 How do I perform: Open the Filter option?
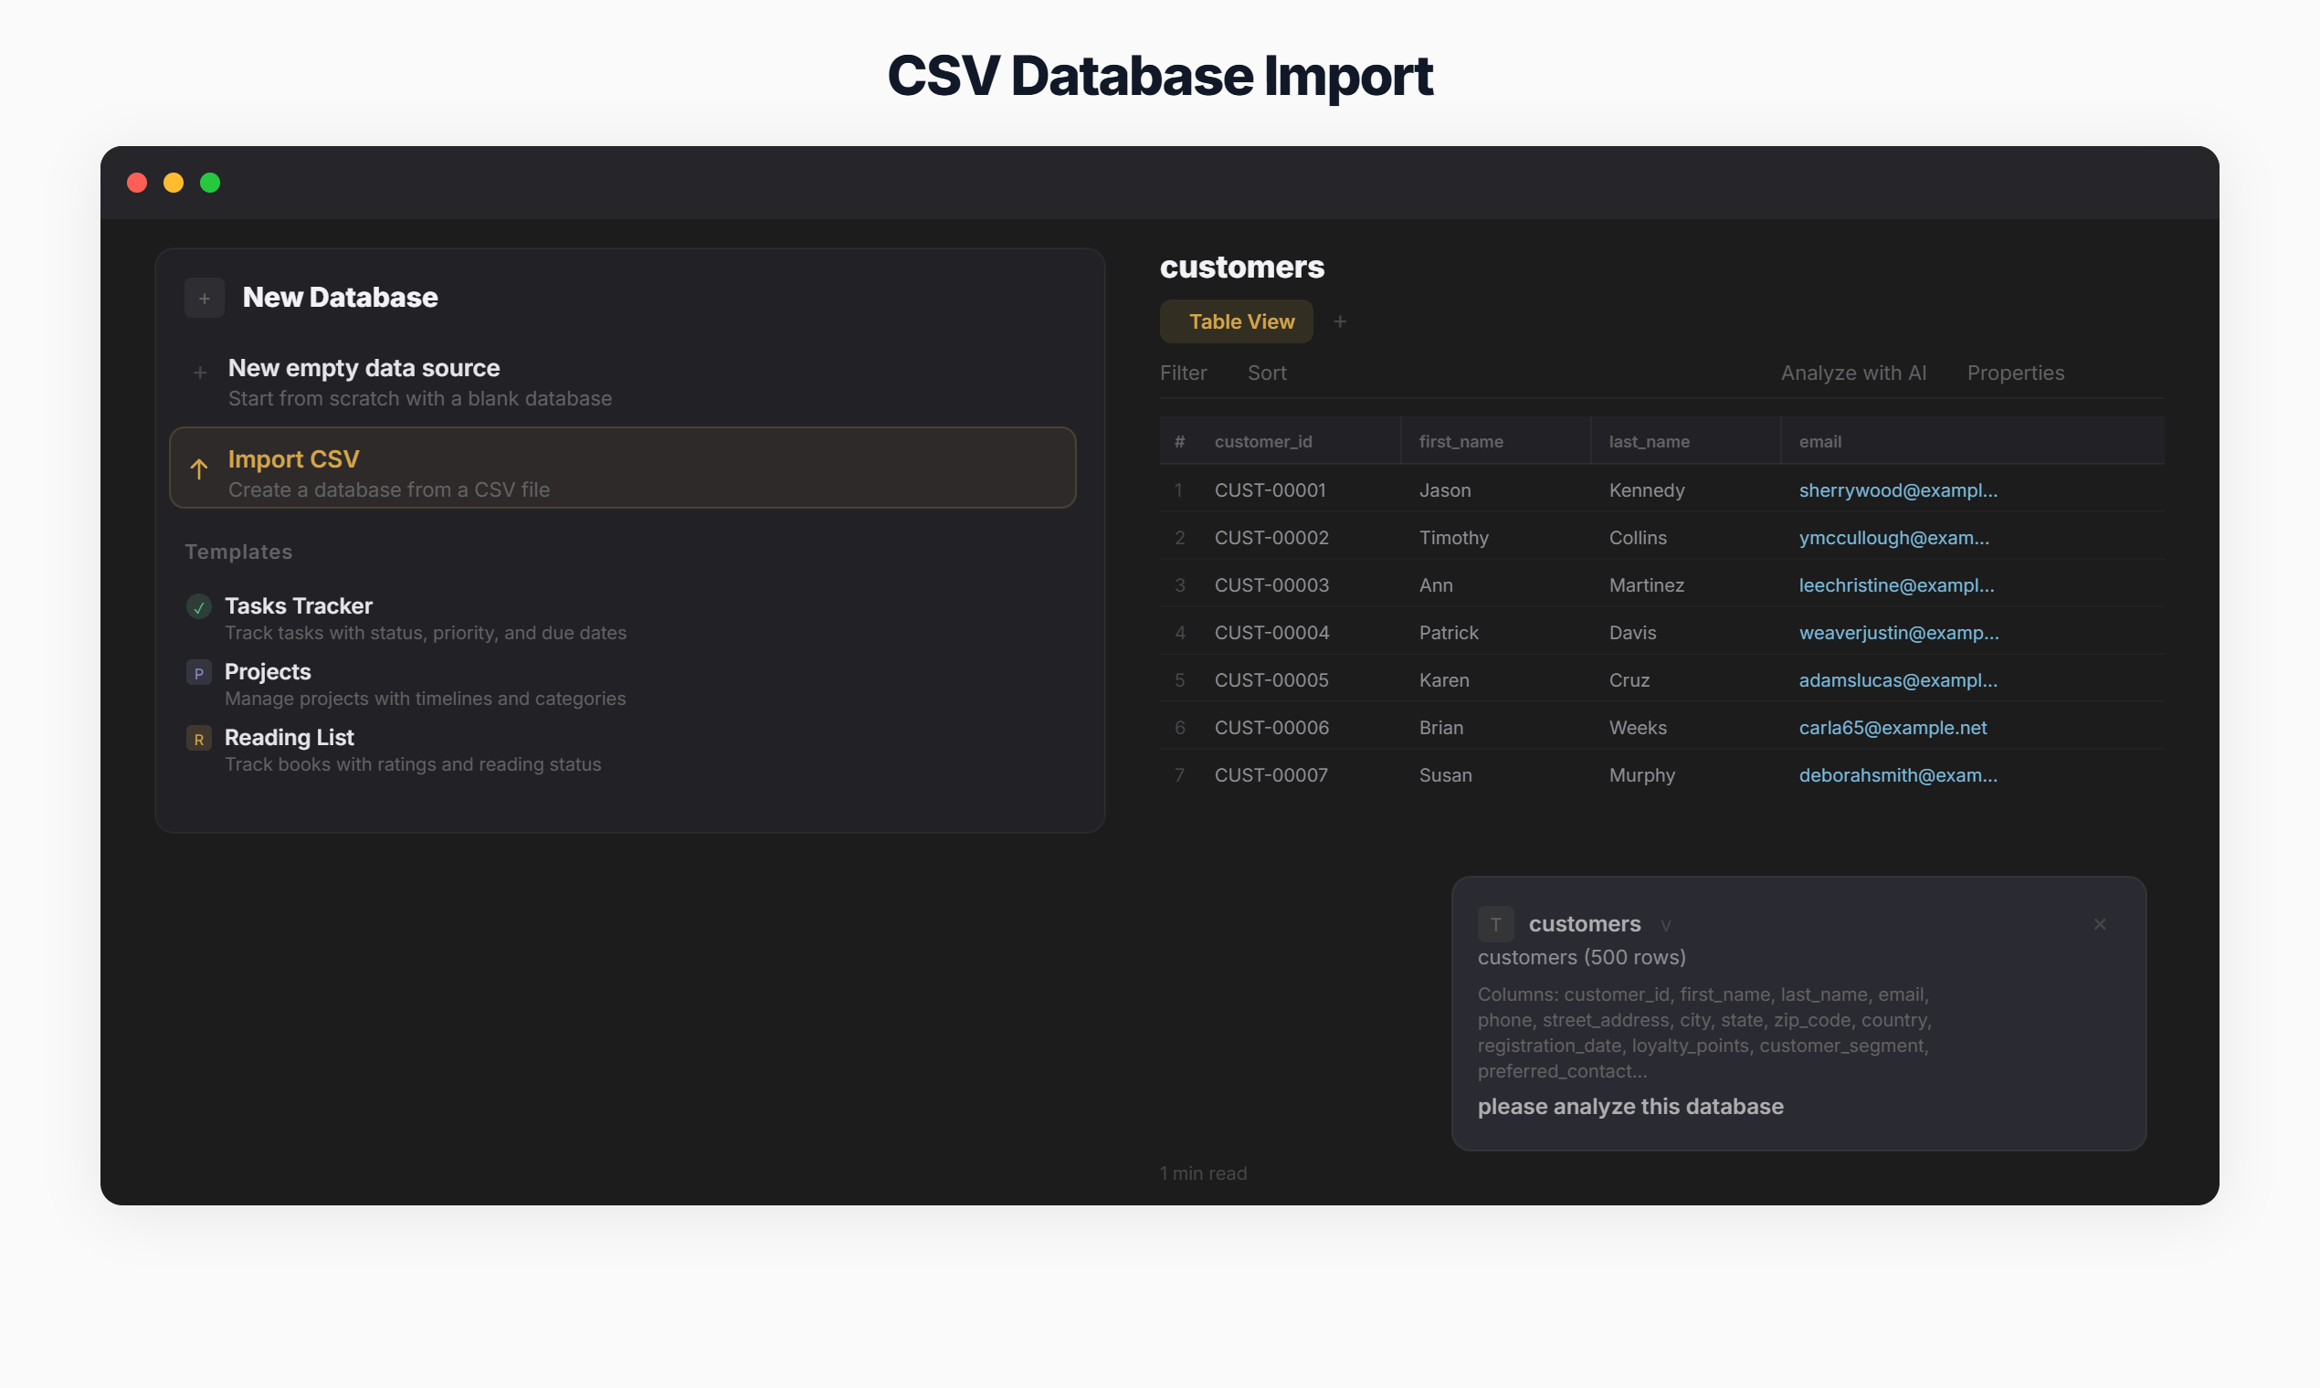1183,373
